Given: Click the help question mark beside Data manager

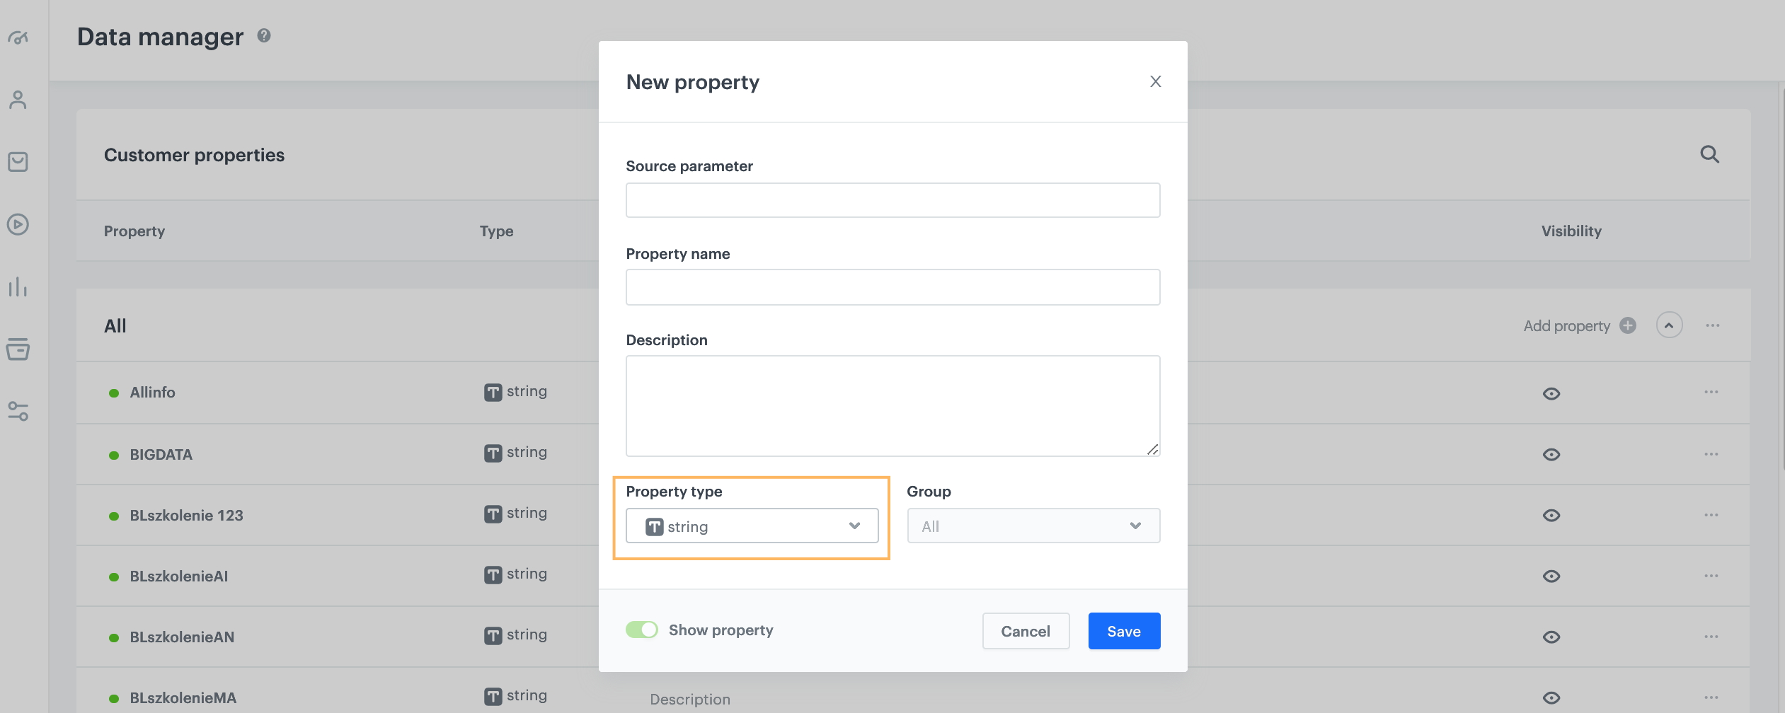Looking at the screenshot, I should click(264, 35).
